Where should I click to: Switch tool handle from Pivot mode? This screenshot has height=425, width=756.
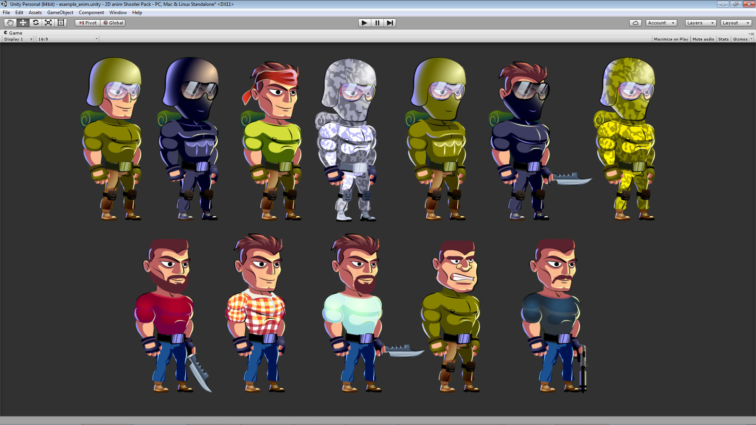pyautogui.click(x=87, y=22)
